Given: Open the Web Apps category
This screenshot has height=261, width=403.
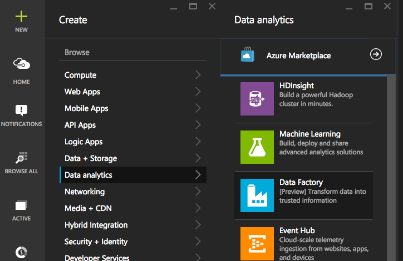Looking at the screenshot, I should pos(133,92).
